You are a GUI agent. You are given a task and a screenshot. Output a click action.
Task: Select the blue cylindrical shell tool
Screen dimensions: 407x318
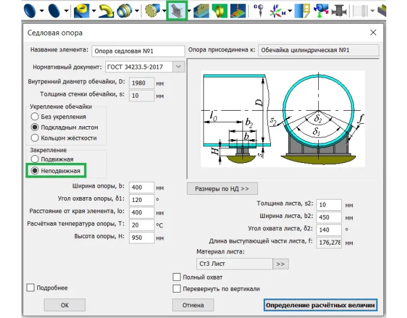click(31, 10)
